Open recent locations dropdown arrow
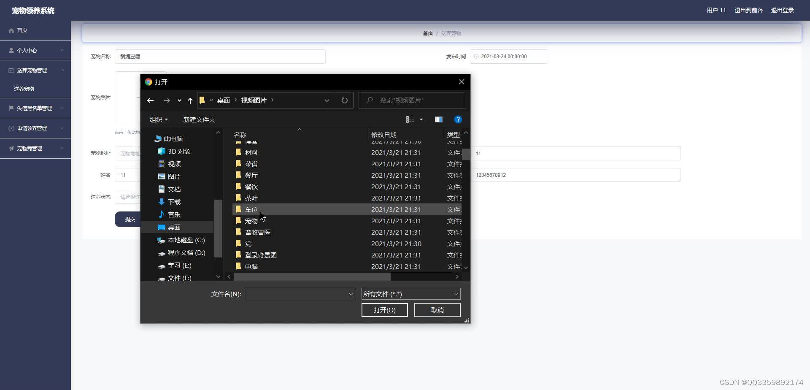The image size is (810, 390). coord(179,100)
